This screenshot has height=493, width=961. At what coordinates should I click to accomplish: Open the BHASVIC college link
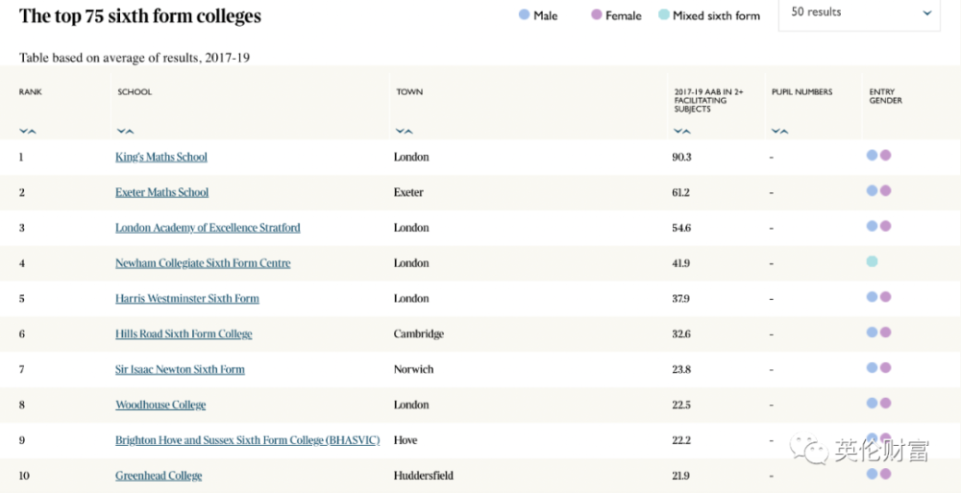[248, 440]
